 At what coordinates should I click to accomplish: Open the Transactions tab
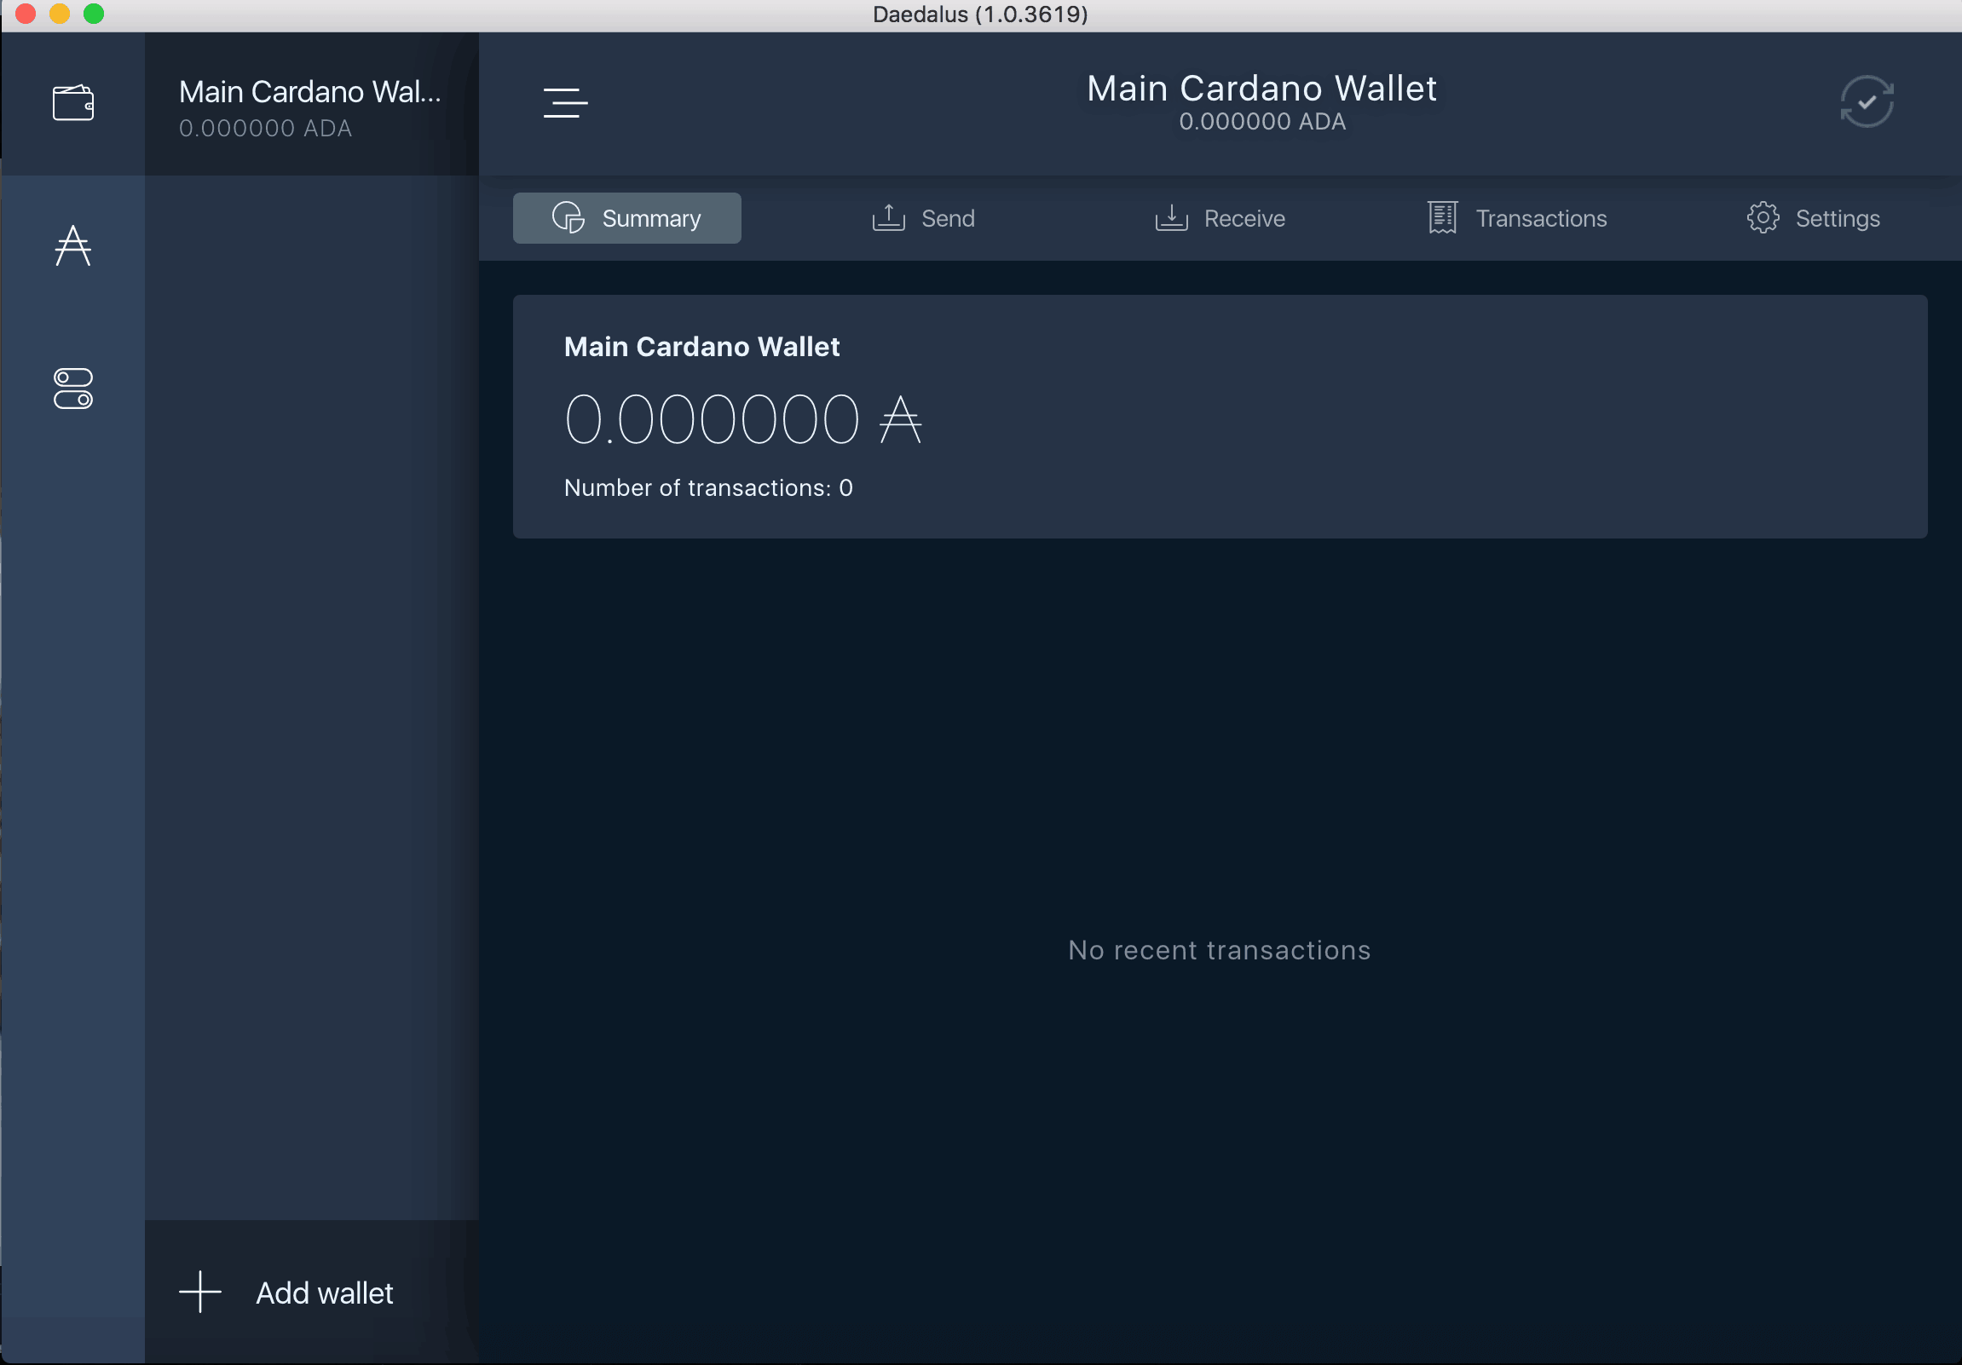coord(1516,217)
